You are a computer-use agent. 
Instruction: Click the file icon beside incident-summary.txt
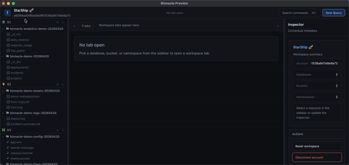8,124
